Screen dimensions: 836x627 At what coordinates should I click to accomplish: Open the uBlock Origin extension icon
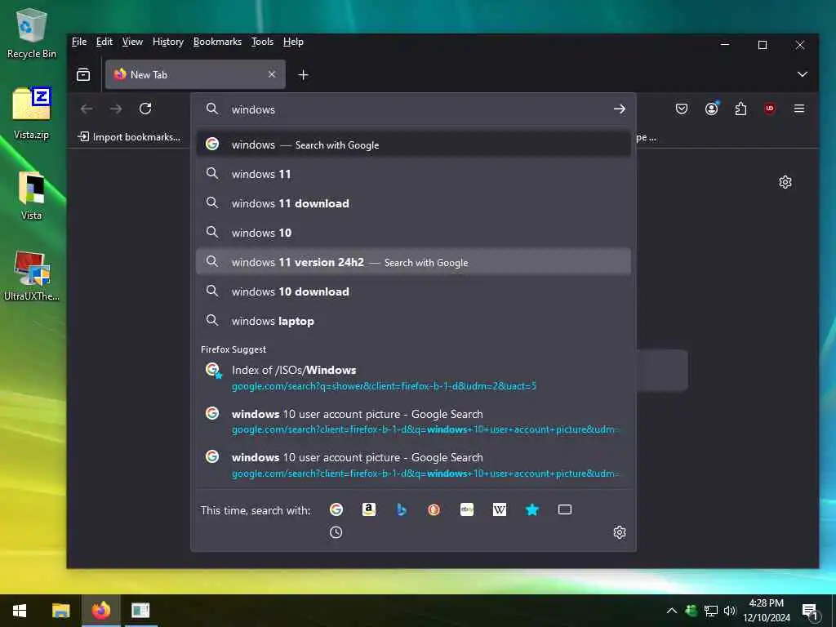(769, 109)
